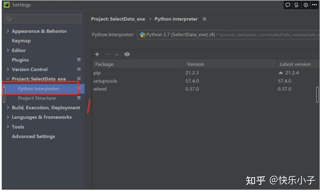
Task: Click pip version 21.2.3 cell
Action: pos(192,73)
